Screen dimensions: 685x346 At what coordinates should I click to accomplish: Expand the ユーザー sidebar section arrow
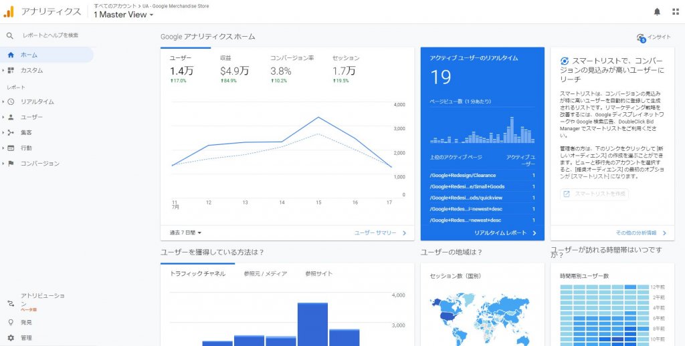click(3, 117)
